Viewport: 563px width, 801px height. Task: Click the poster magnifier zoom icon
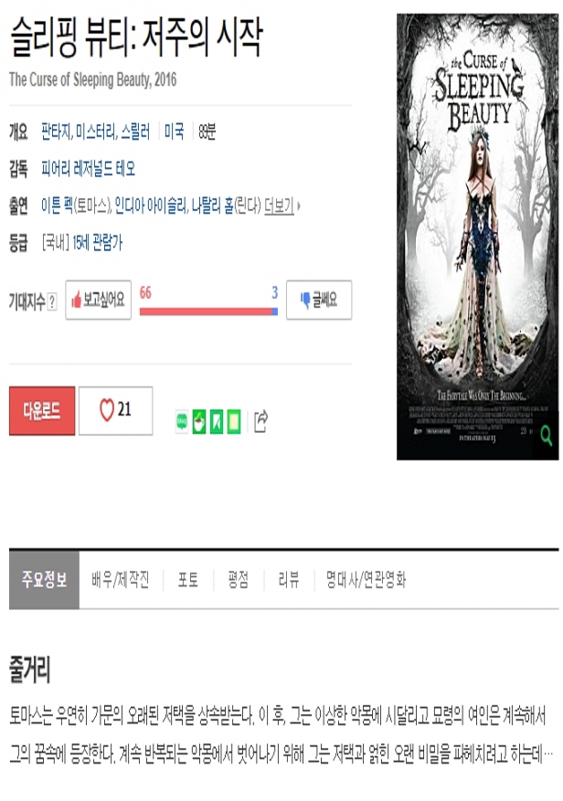546,436
